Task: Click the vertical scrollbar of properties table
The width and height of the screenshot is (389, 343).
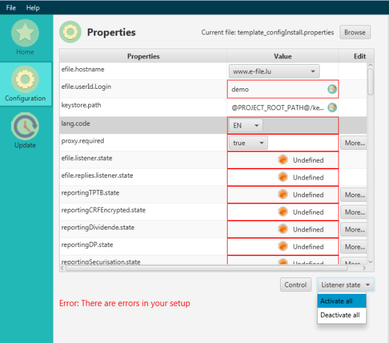Action: point(370,81)
